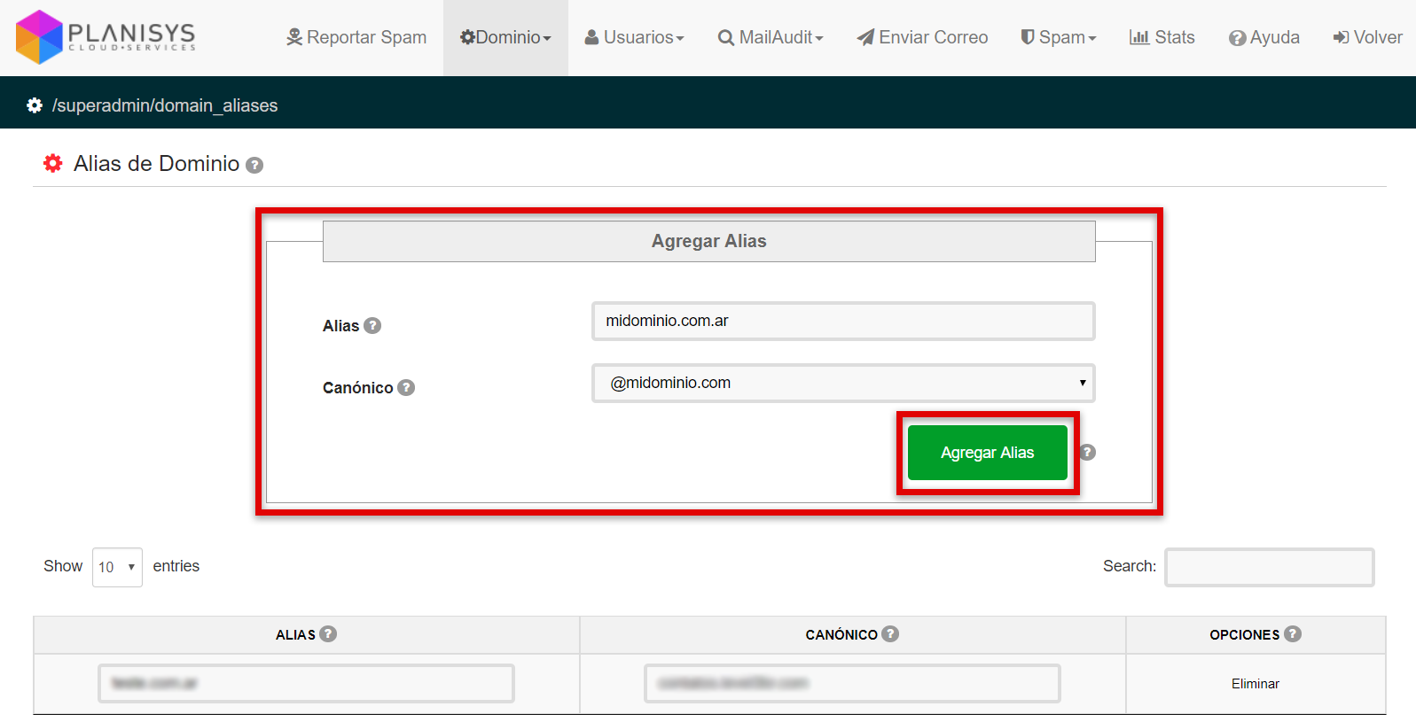
Task: Open the Stats page
Action: [1162, 37]
